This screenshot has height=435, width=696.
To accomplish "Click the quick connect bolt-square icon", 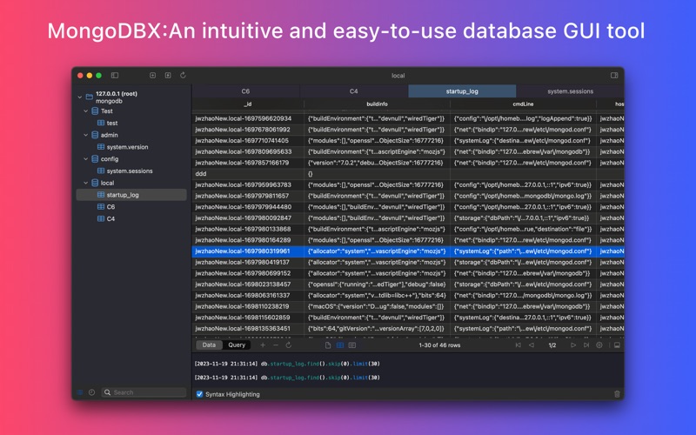I will (x=168, y=76).
